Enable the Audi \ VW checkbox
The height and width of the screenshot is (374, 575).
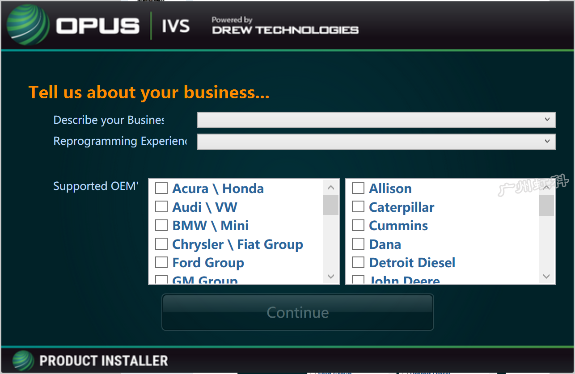[161, 207]
